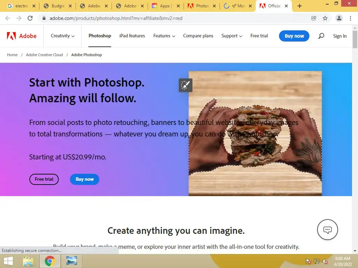358x268 pixels.
Task: Click the muted volume tray icon
Action: point(325,262)
